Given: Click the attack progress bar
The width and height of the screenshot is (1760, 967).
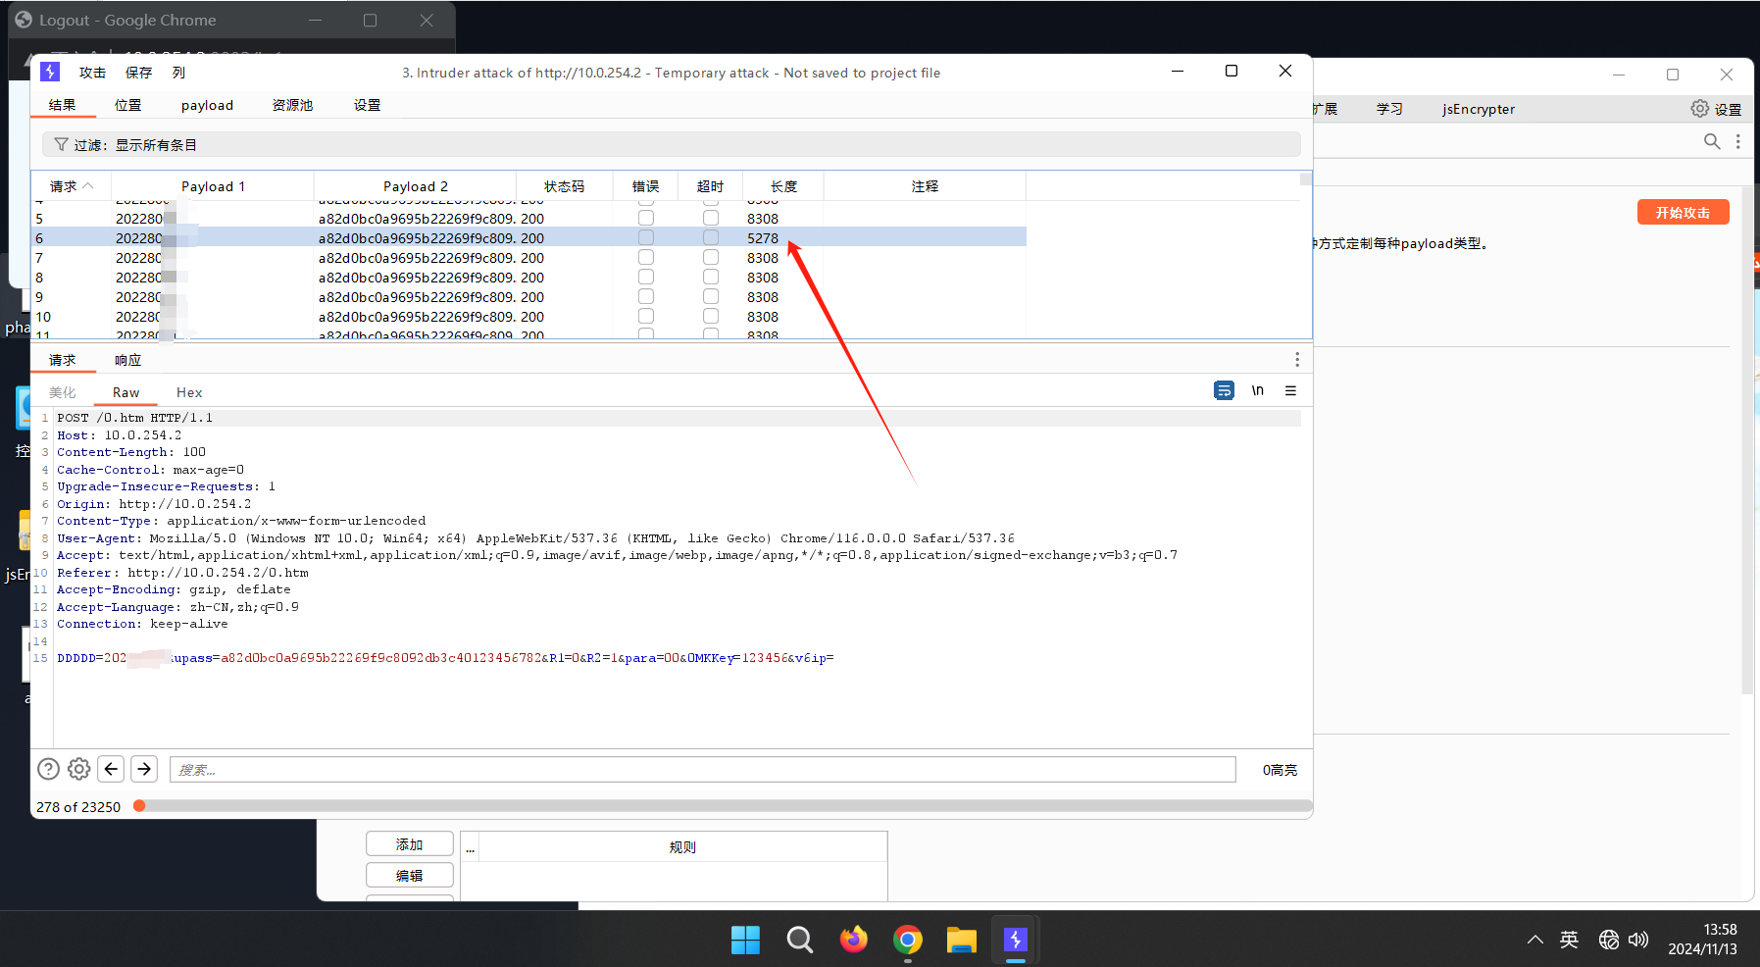Looking at the screenshot, I should point(723,806).
